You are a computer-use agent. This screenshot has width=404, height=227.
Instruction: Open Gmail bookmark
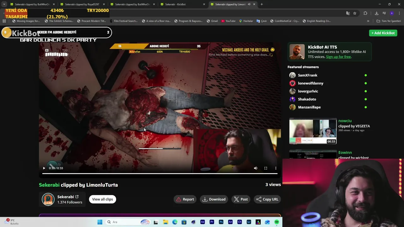[212, 21]
